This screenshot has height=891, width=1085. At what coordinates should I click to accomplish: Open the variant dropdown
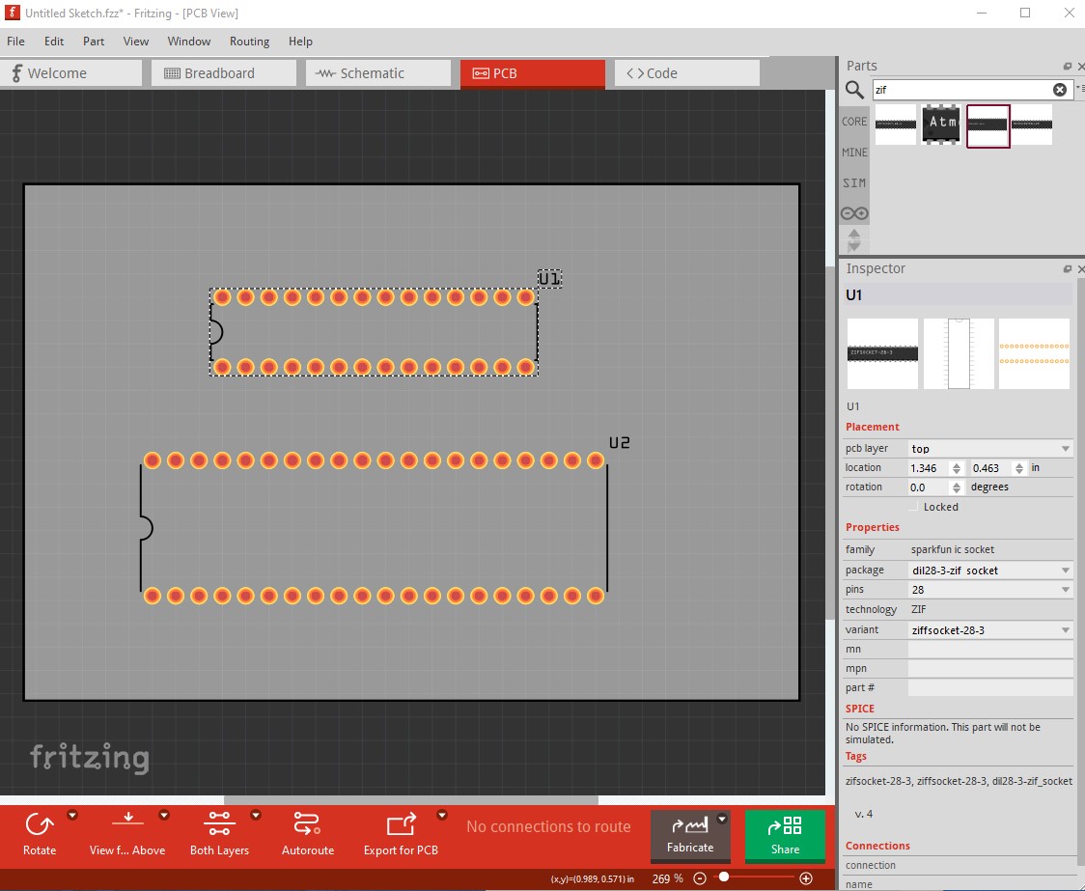(x=990, y=629)
